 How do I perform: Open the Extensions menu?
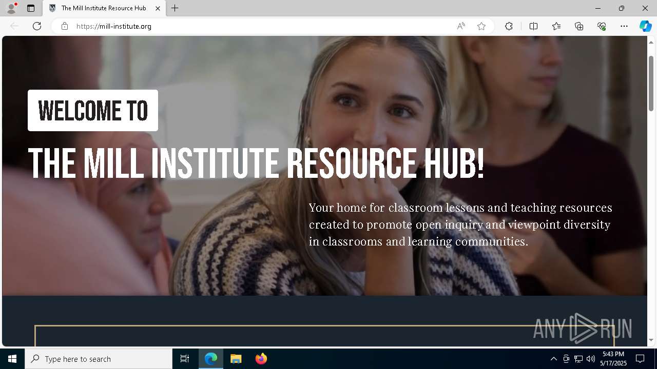509,26
